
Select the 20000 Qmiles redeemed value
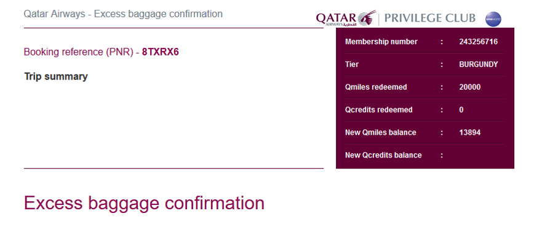[470, 87]
